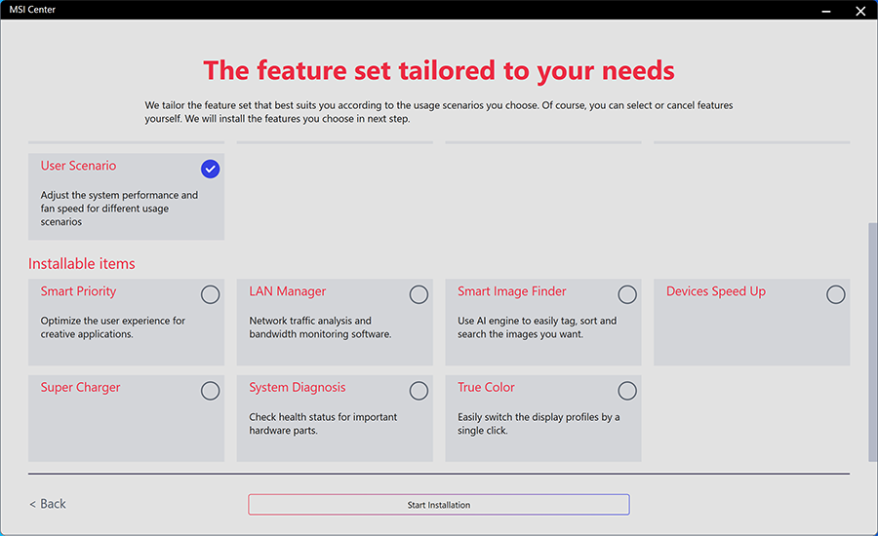The height and width of the screenshot is (536, 878).
Task: Click the Super Charger title text
Action: tap(80, 388)
